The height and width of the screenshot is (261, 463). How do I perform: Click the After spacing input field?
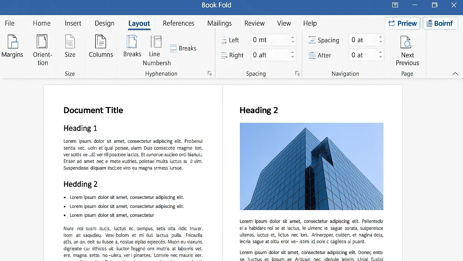tap(363, 55)
